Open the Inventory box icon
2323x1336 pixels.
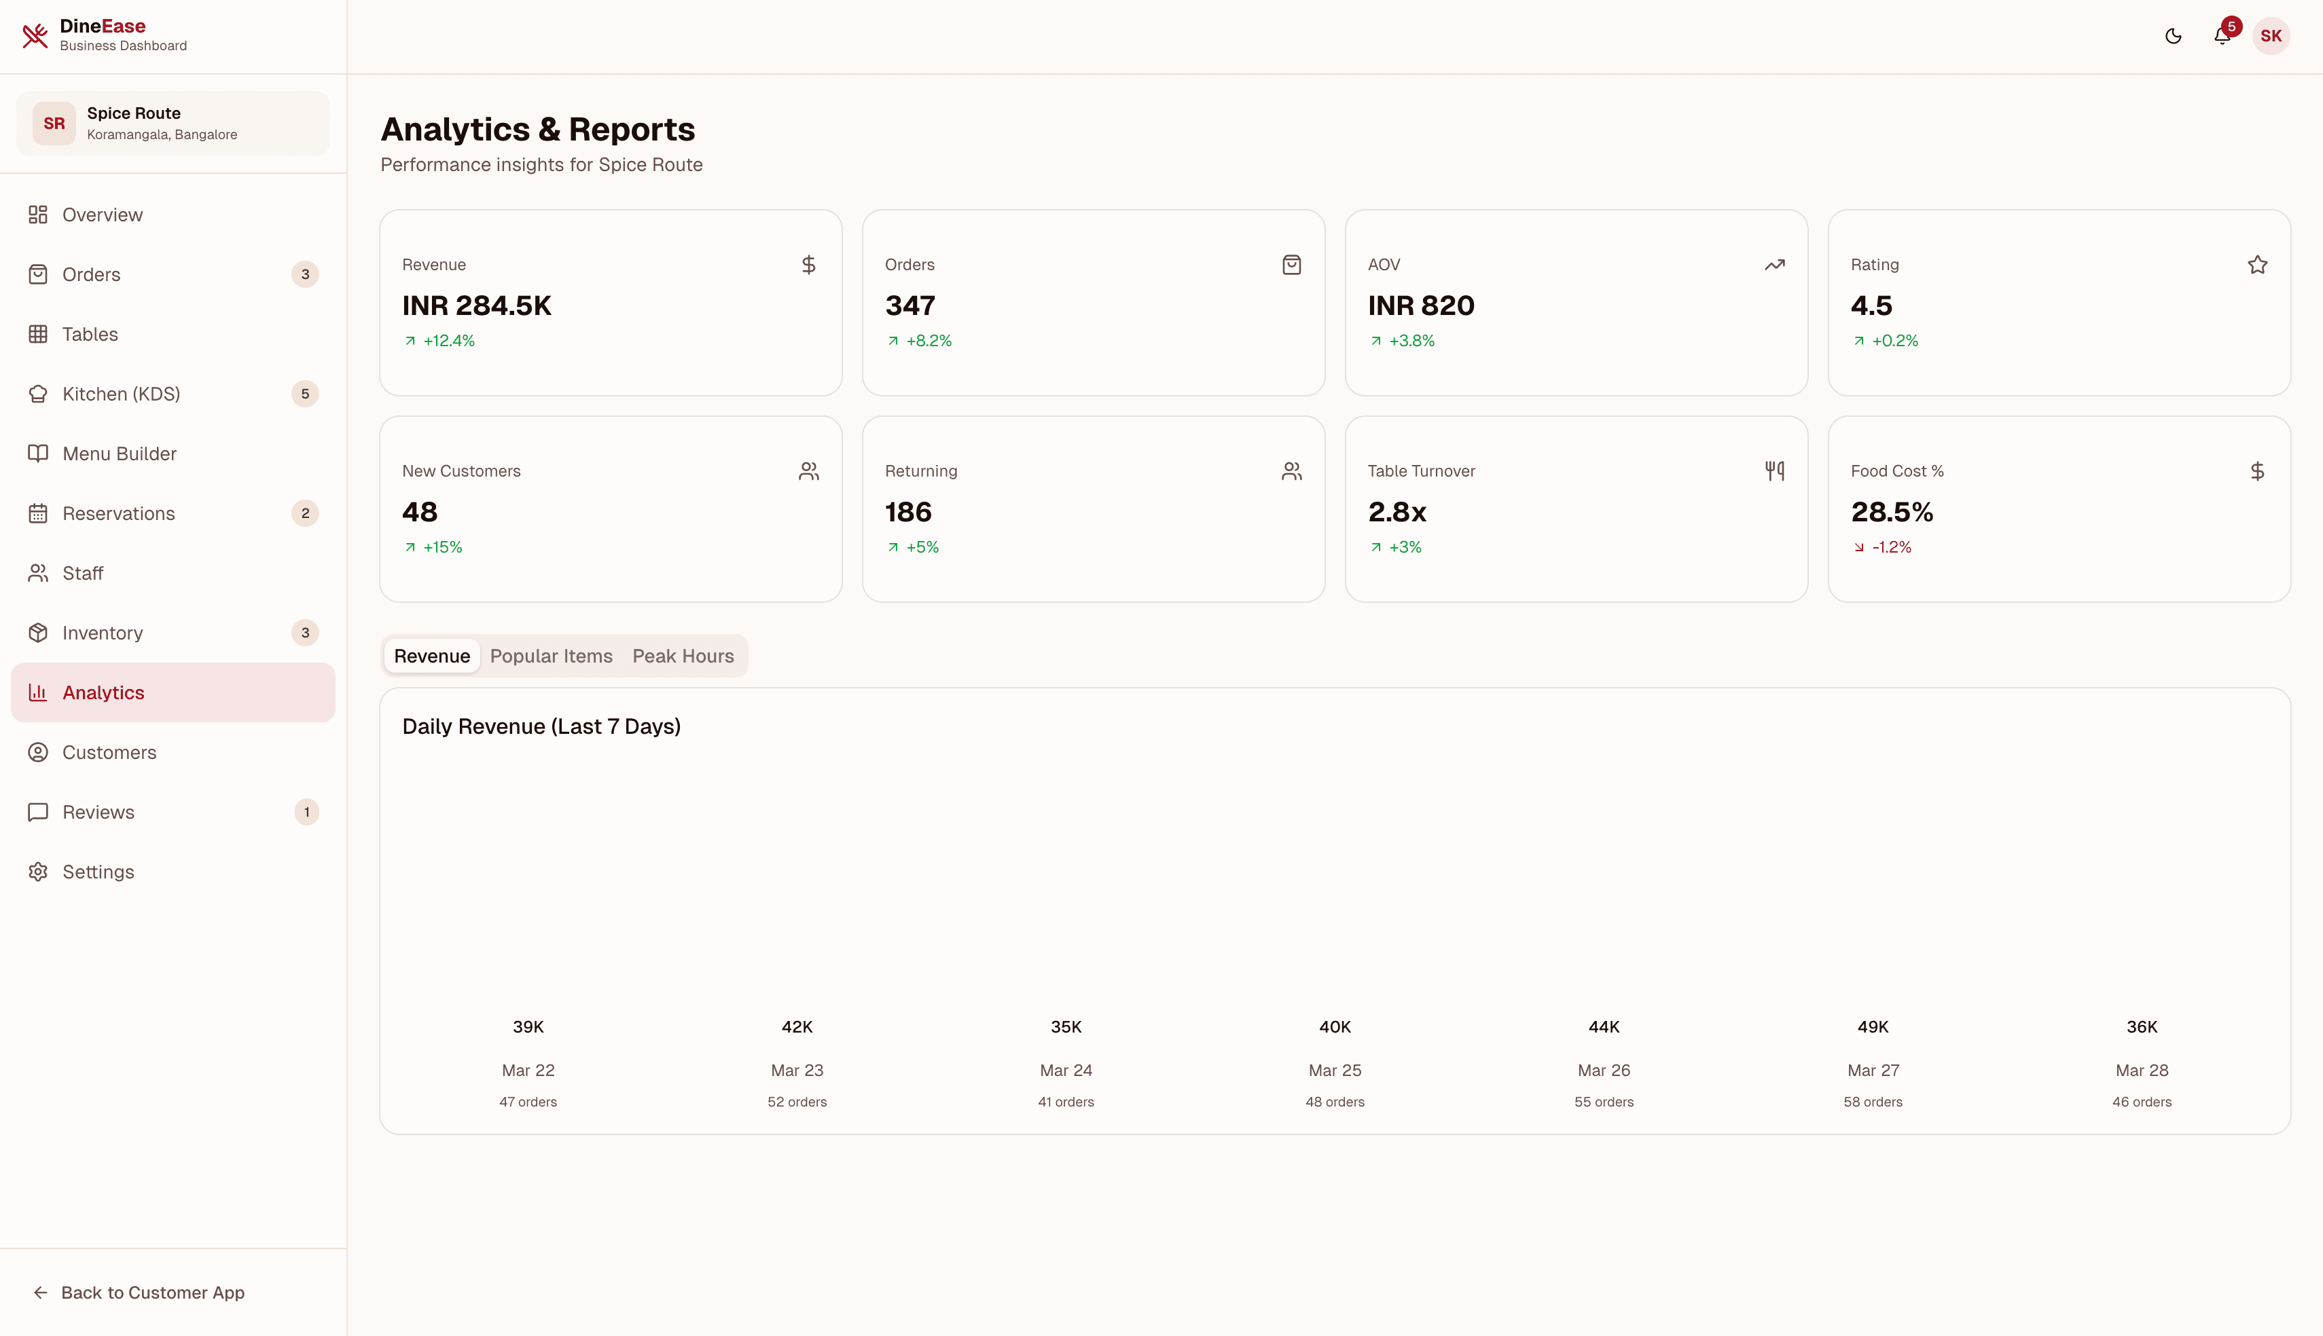pos(37,632)
